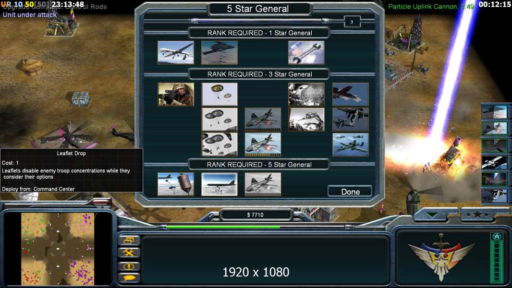Click the green progress bar above command panel
The width and height of the screenshot is (512, 288).
(x=223, y=227)
